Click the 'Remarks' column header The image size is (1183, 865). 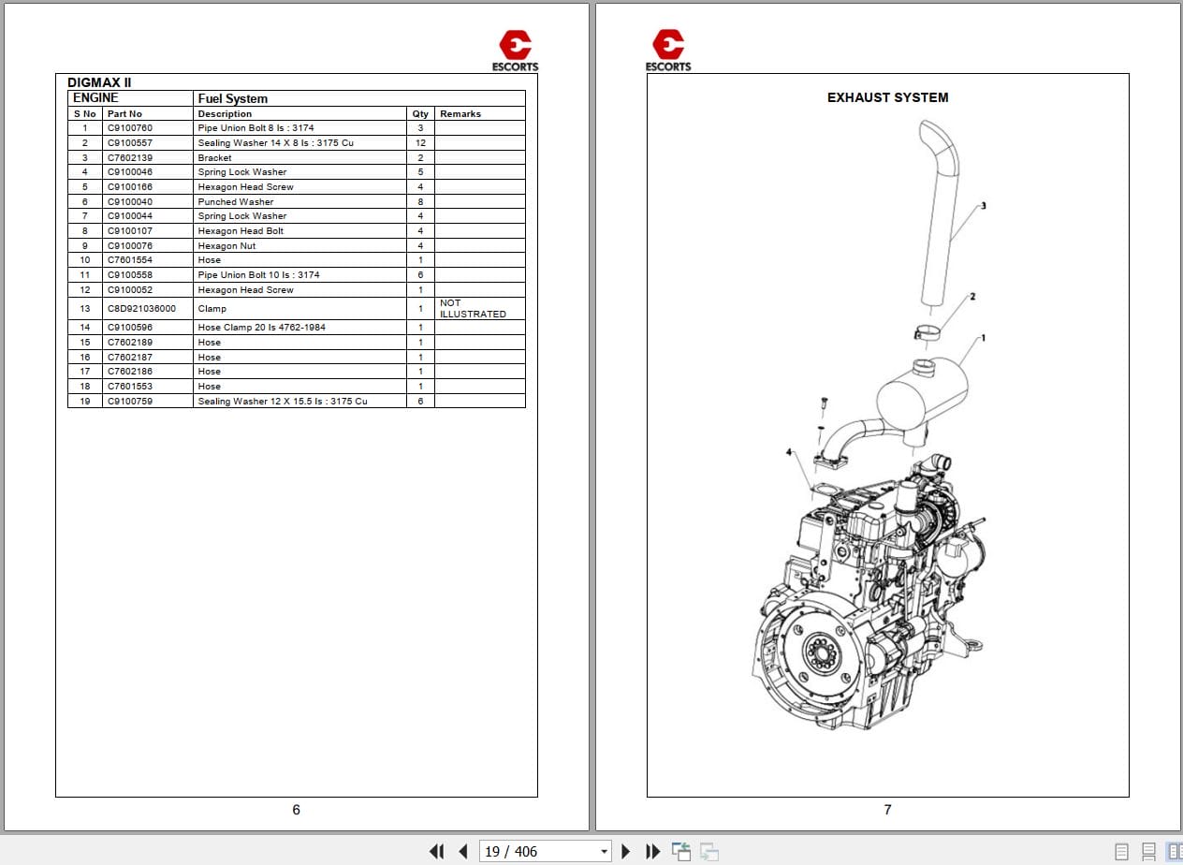(460, 113)
